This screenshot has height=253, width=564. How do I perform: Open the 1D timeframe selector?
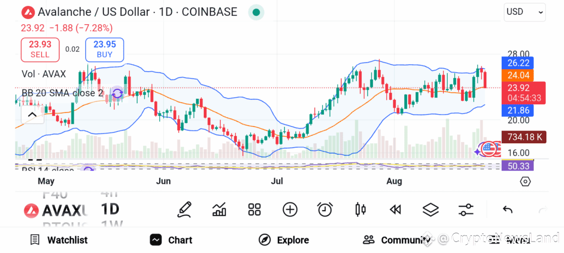pyautogui.click(x=110, y=210)
